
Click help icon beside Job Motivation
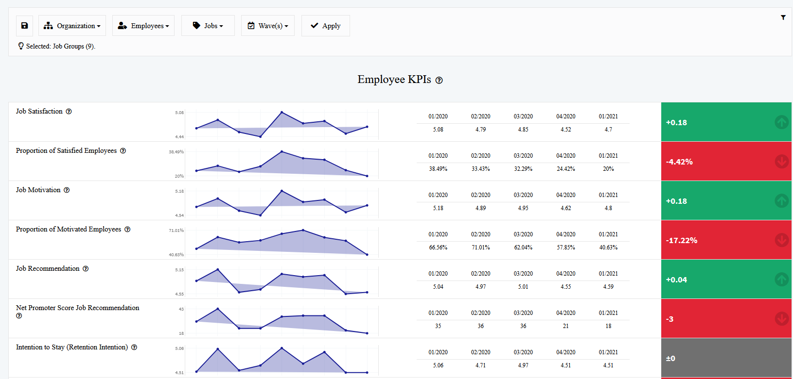point(67,190)
